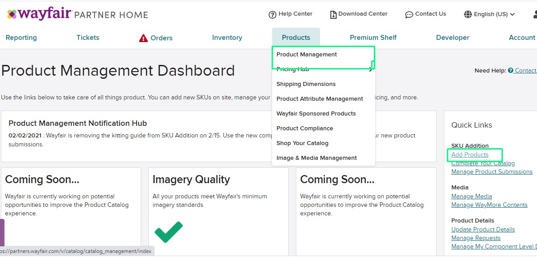
Task: Click the globe language icon
Action: 468,14
